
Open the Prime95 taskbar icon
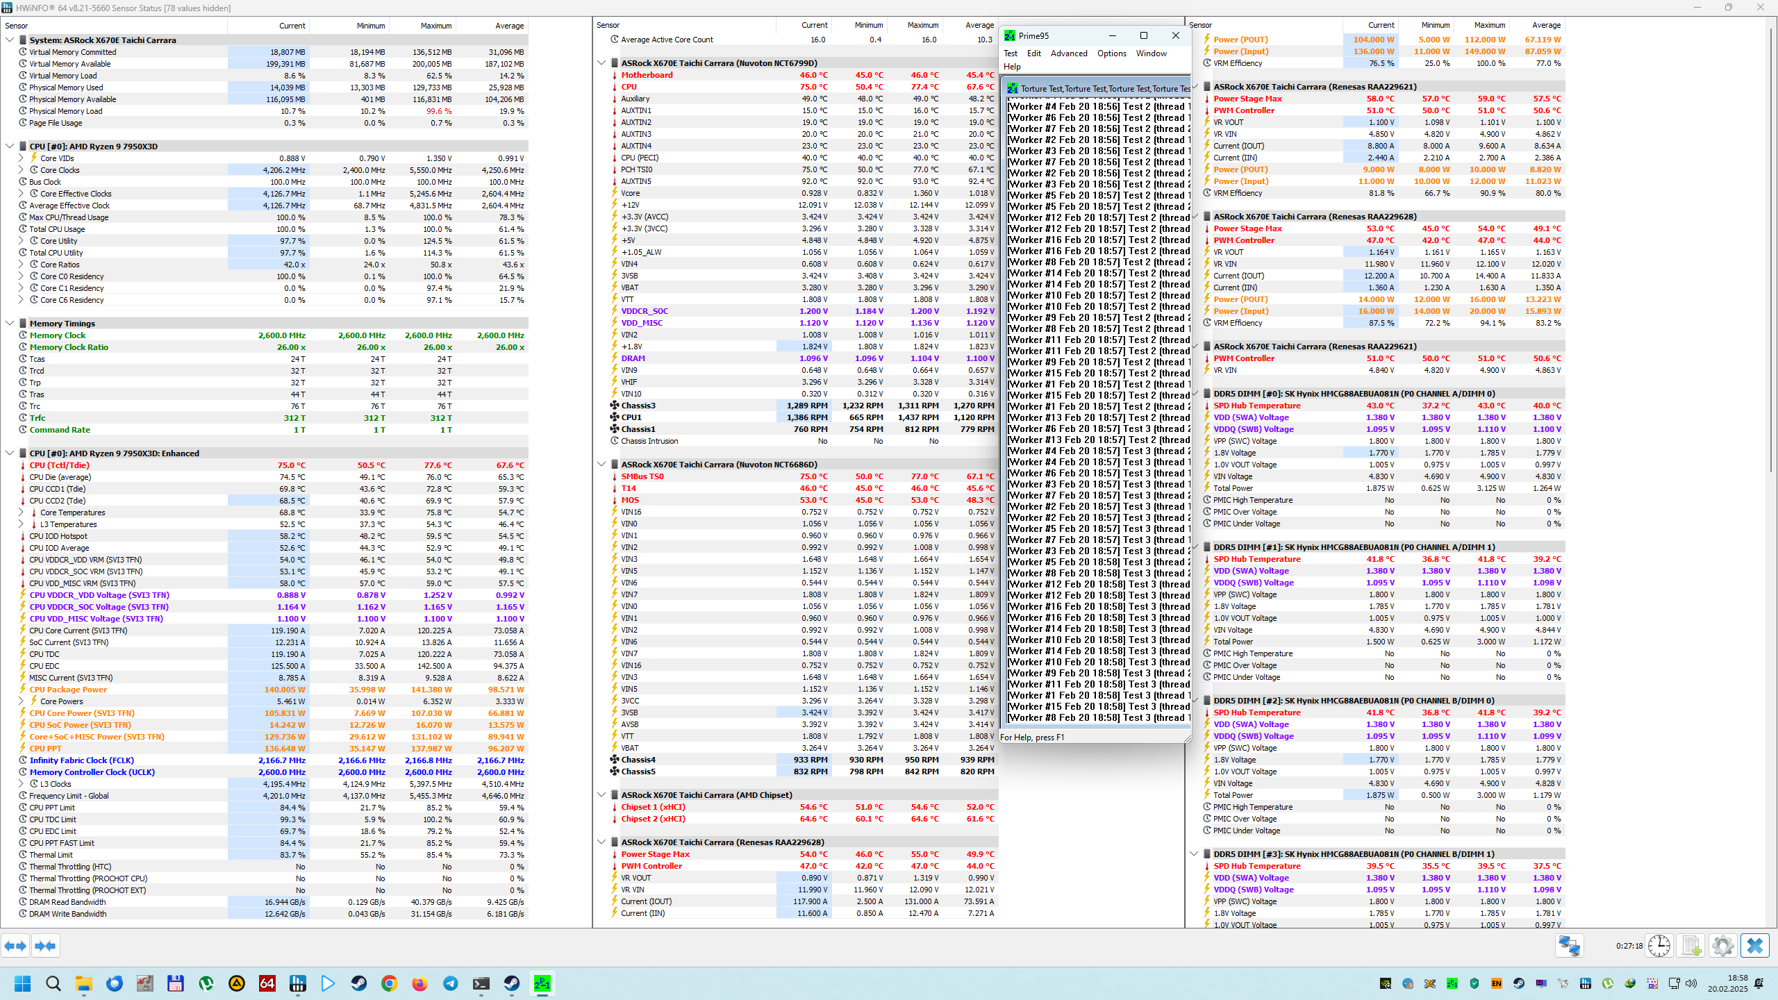(542, 983)
